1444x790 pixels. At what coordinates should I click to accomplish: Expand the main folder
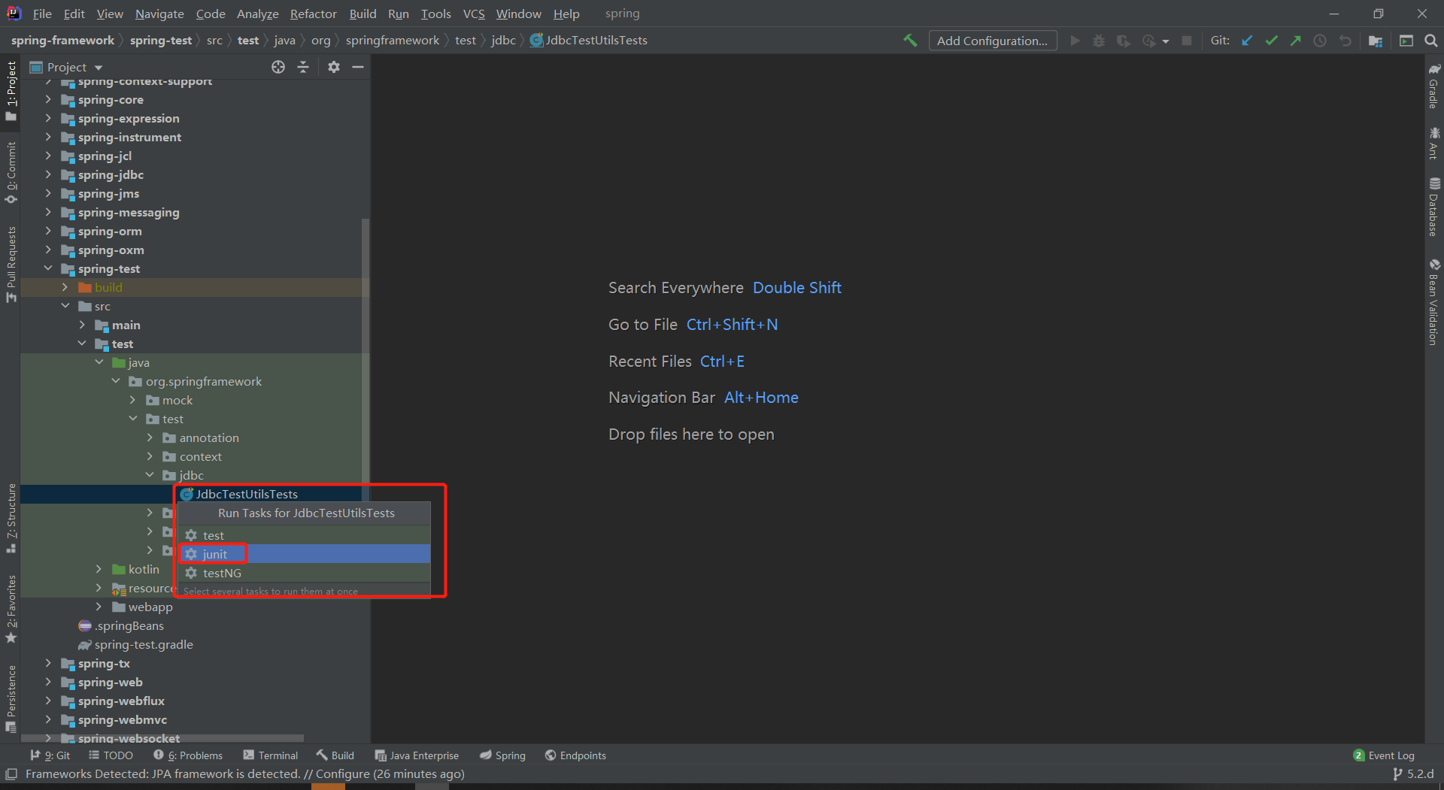[x=82, y=325]
